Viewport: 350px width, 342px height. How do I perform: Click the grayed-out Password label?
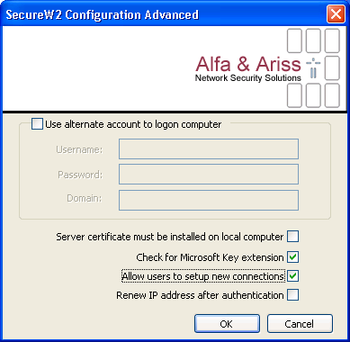pos(80,175)
